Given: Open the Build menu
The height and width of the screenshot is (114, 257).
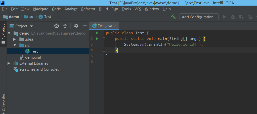Looking at the screenshot, I should click(x=103, y=9).
